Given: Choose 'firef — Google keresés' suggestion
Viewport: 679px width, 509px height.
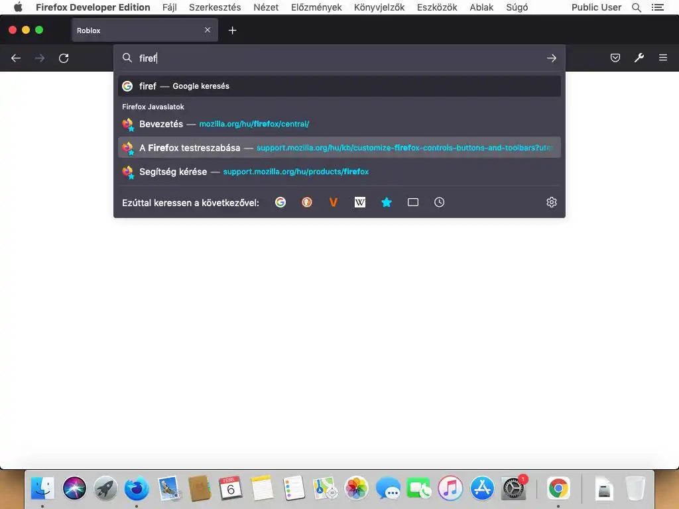Looking at the screenshot, I should [x=339, y=86].
